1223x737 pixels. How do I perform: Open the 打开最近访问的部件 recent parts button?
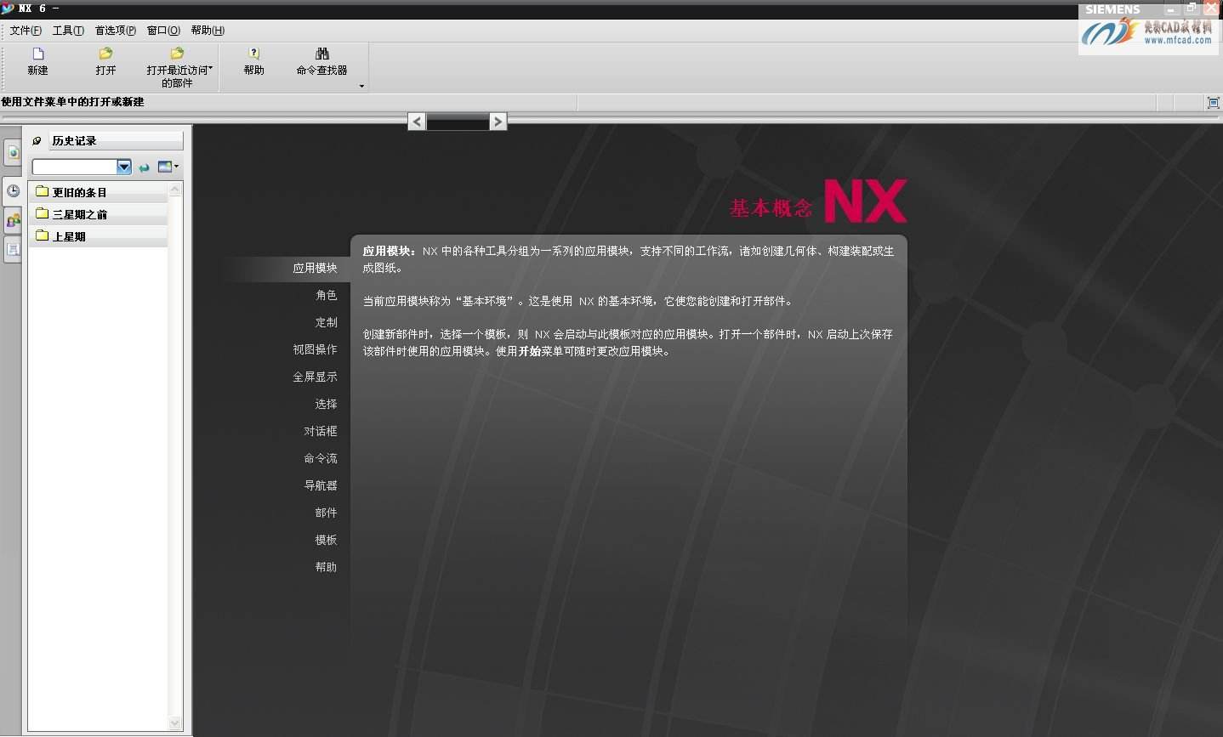pyautogui.click(x=179, y=68)
